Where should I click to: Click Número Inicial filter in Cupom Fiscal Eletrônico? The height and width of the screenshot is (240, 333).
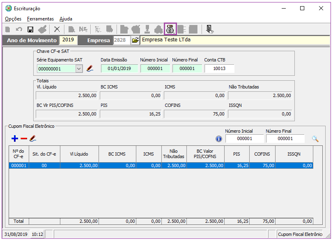click(245, 139)
